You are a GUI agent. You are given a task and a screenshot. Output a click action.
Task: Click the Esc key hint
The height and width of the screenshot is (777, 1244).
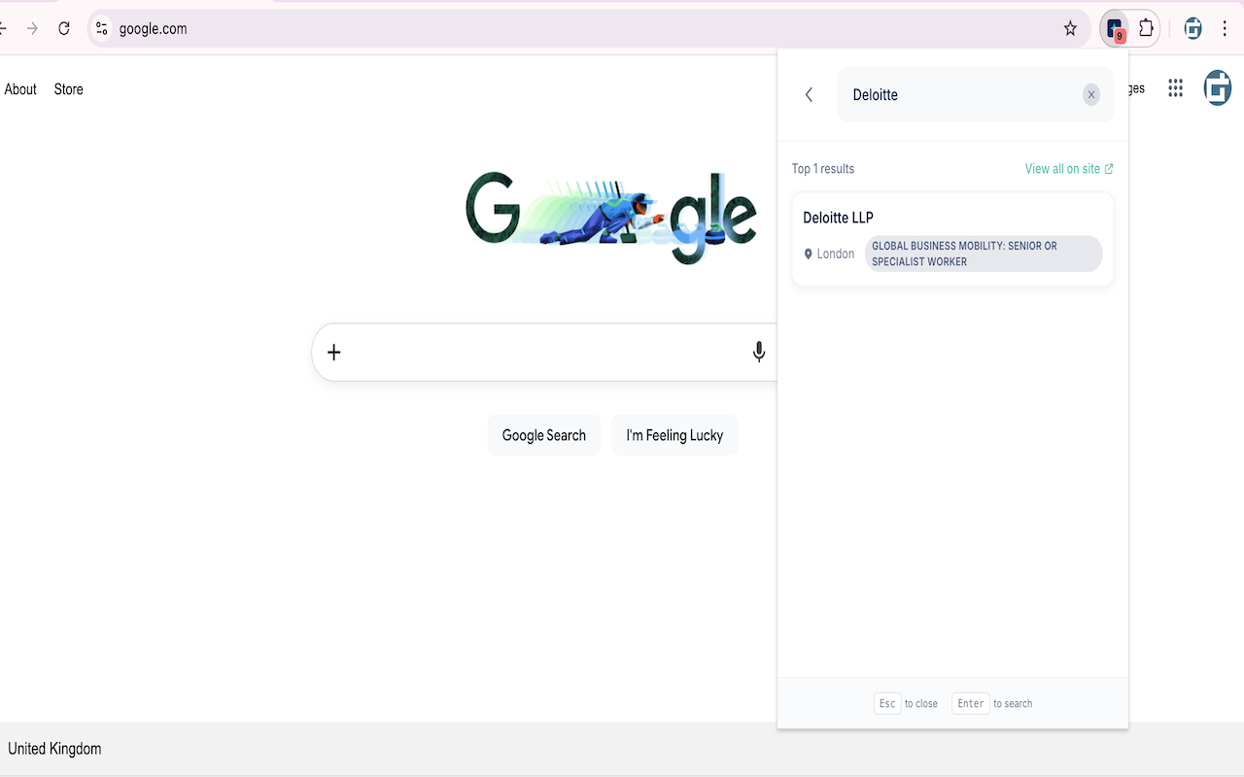[x=887, y=703]
